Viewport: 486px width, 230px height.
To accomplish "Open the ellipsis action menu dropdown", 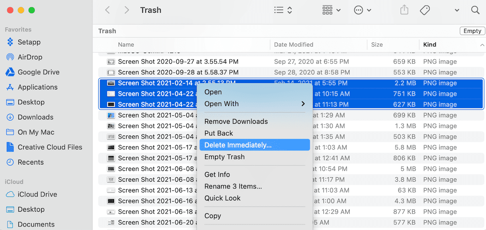I will coord(363,10).
